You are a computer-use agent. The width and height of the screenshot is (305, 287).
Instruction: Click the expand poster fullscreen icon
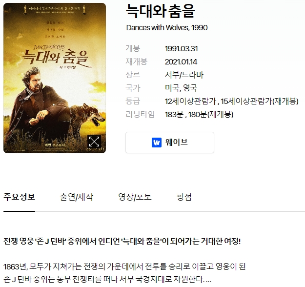[94, 141]
